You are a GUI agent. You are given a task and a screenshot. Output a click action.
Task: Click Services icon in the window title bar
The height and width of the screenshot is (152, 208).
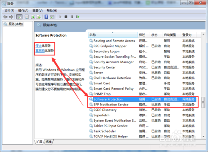coord(4,3)
